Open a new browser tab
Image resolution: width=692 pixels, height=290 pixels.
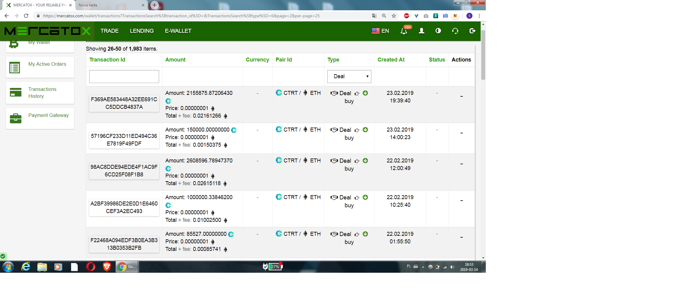[x=155, y=5]
